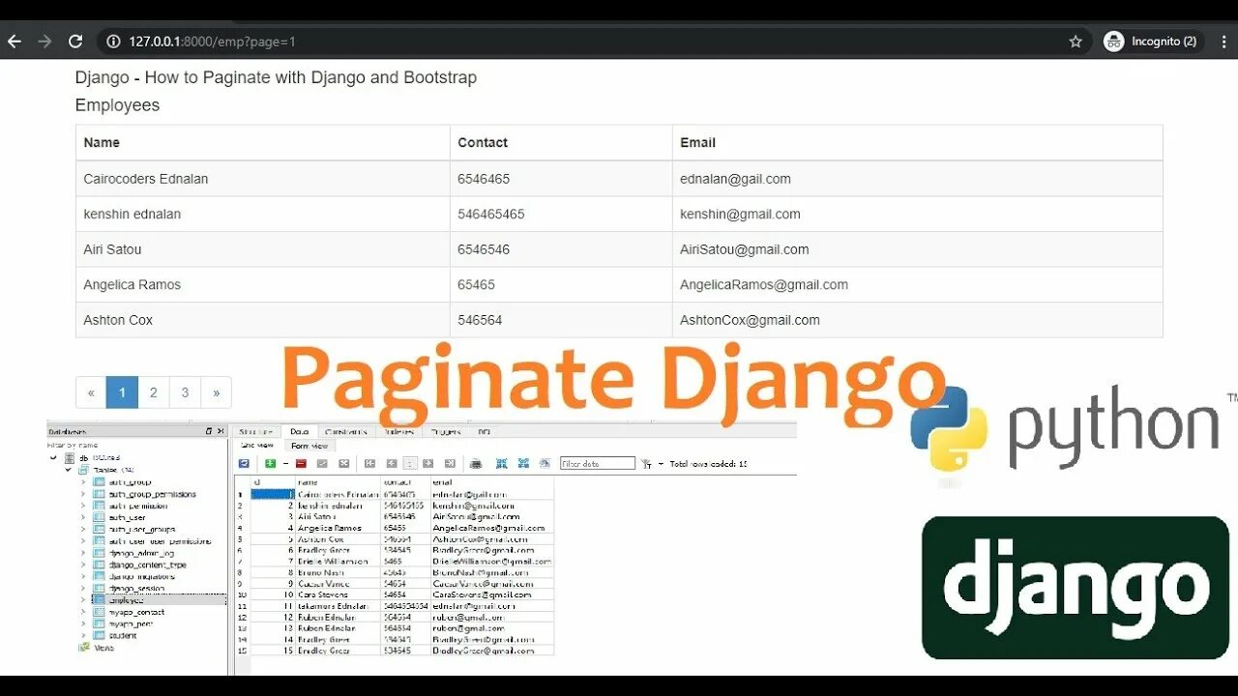Click the Filter data input field
The width and height of the screenshot is (1238, 696).
coord(598,463)
